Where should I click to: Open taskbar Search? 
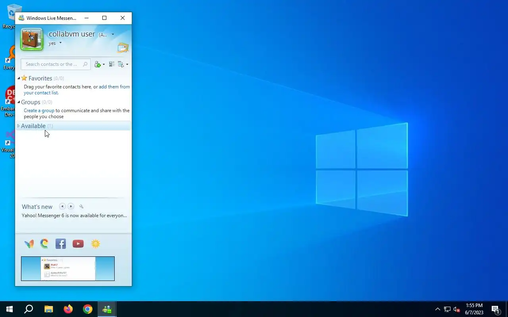coord(29,309)
